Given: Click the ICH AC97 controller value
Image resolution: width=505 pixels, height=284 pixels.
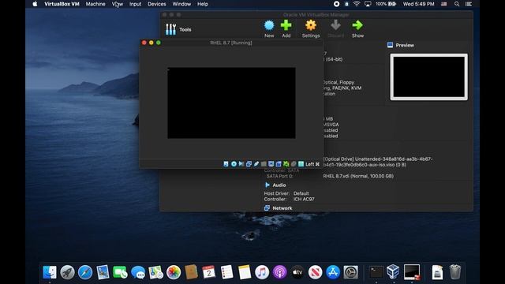Looking at the screenshot, I should pyautogui.click(x=304, y=199).
